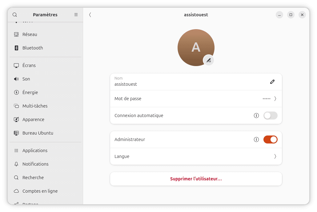Image resolution: width=317 pixels, height=212 pixels.
Task: Click the Énergie power icon
Action: 16,92
